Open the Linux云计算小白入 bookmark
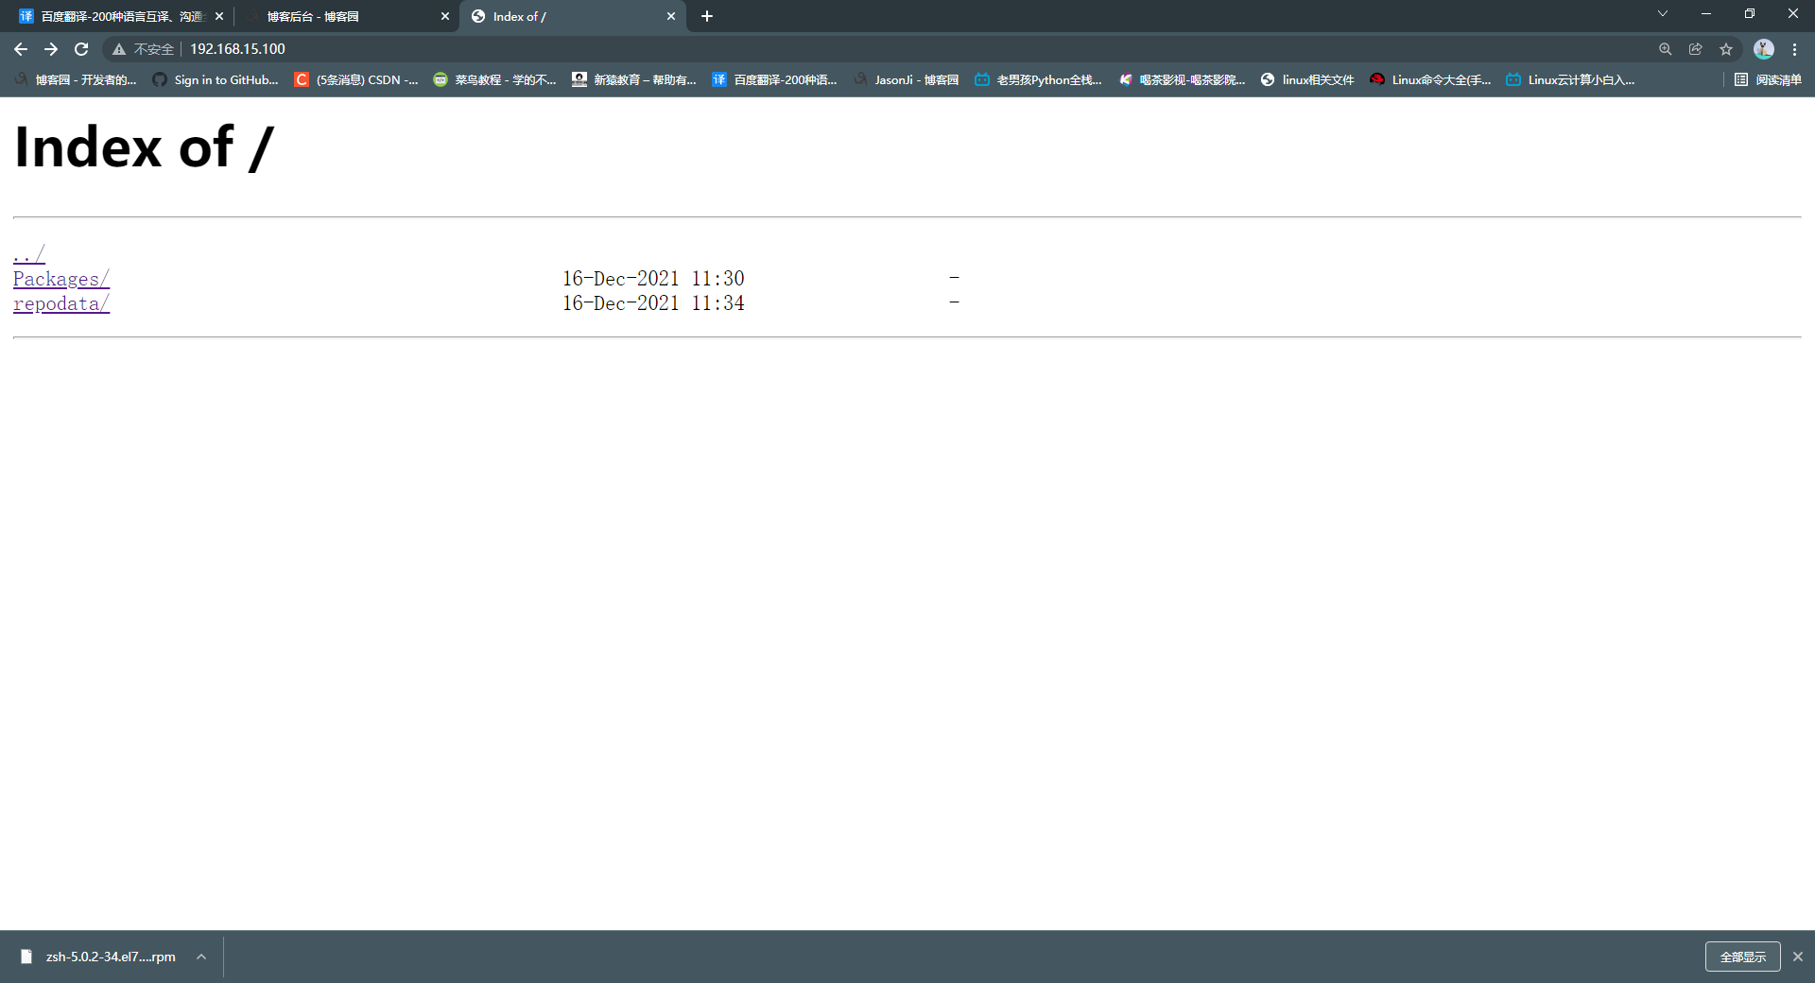 pos(1570,79)
